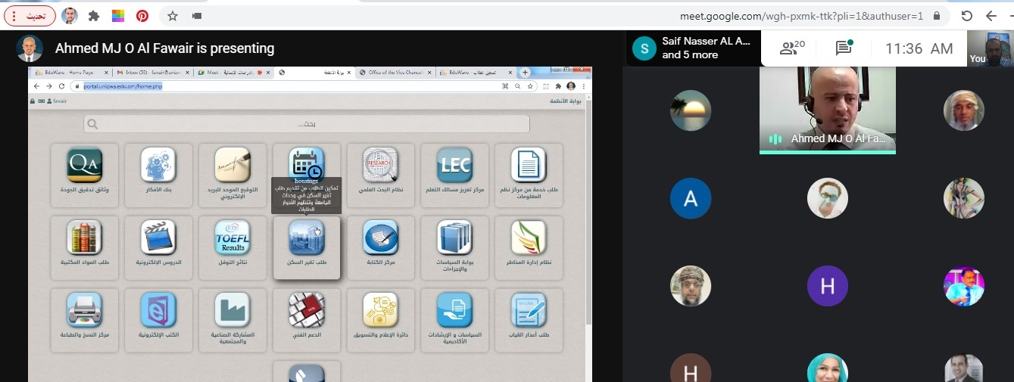Select the brown 'H' participant avatar
1014x382 pixels.
pos(691,368)
